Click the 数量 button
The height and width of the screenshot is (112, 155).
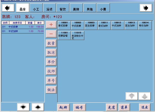[x=51, y=43]
